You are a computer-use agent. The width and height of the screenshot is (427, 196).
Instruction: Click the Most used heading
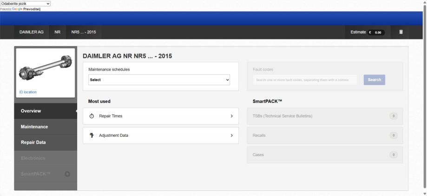99,101
